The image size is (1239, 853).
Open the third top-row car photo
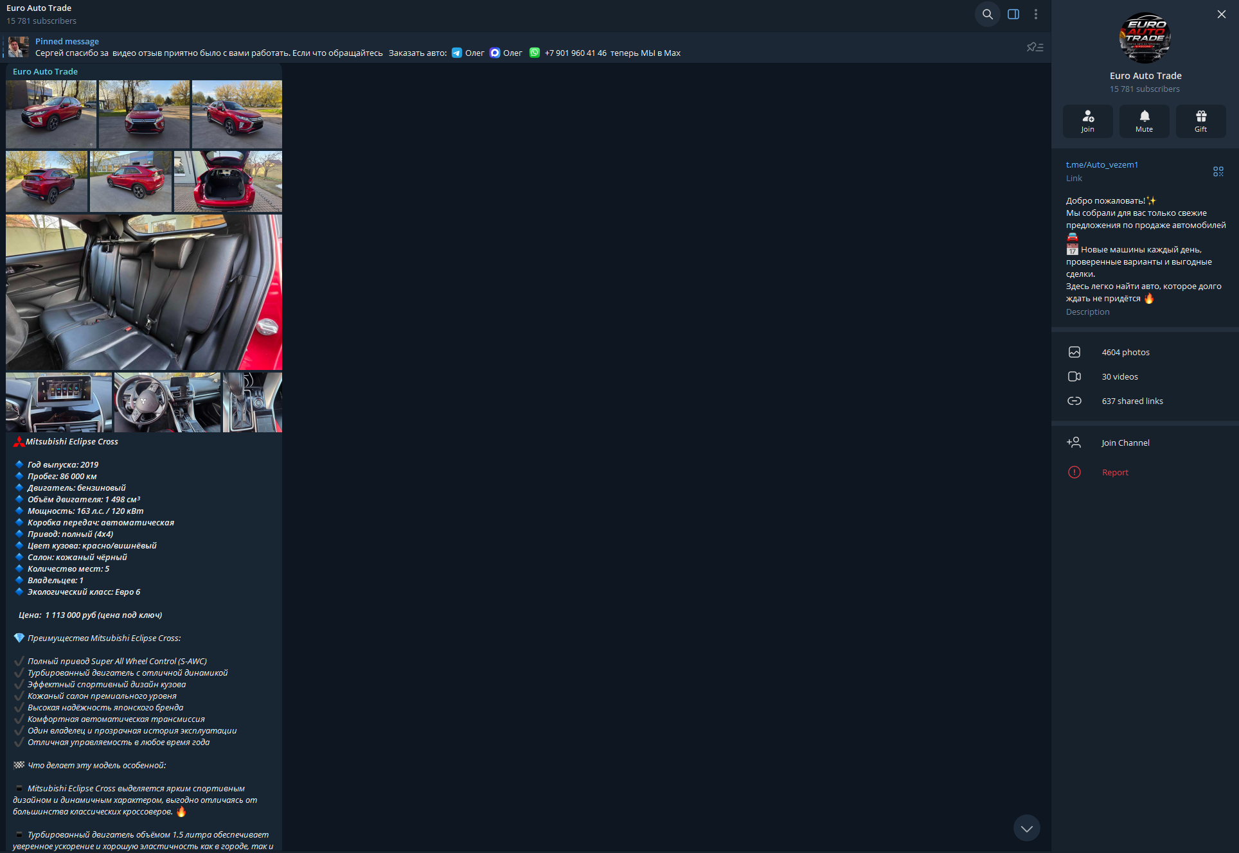click(x=237, y=114)
